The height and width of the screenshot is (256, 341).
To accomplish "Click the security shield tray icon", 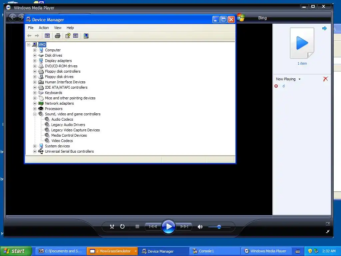I will [x=310, y=251].
